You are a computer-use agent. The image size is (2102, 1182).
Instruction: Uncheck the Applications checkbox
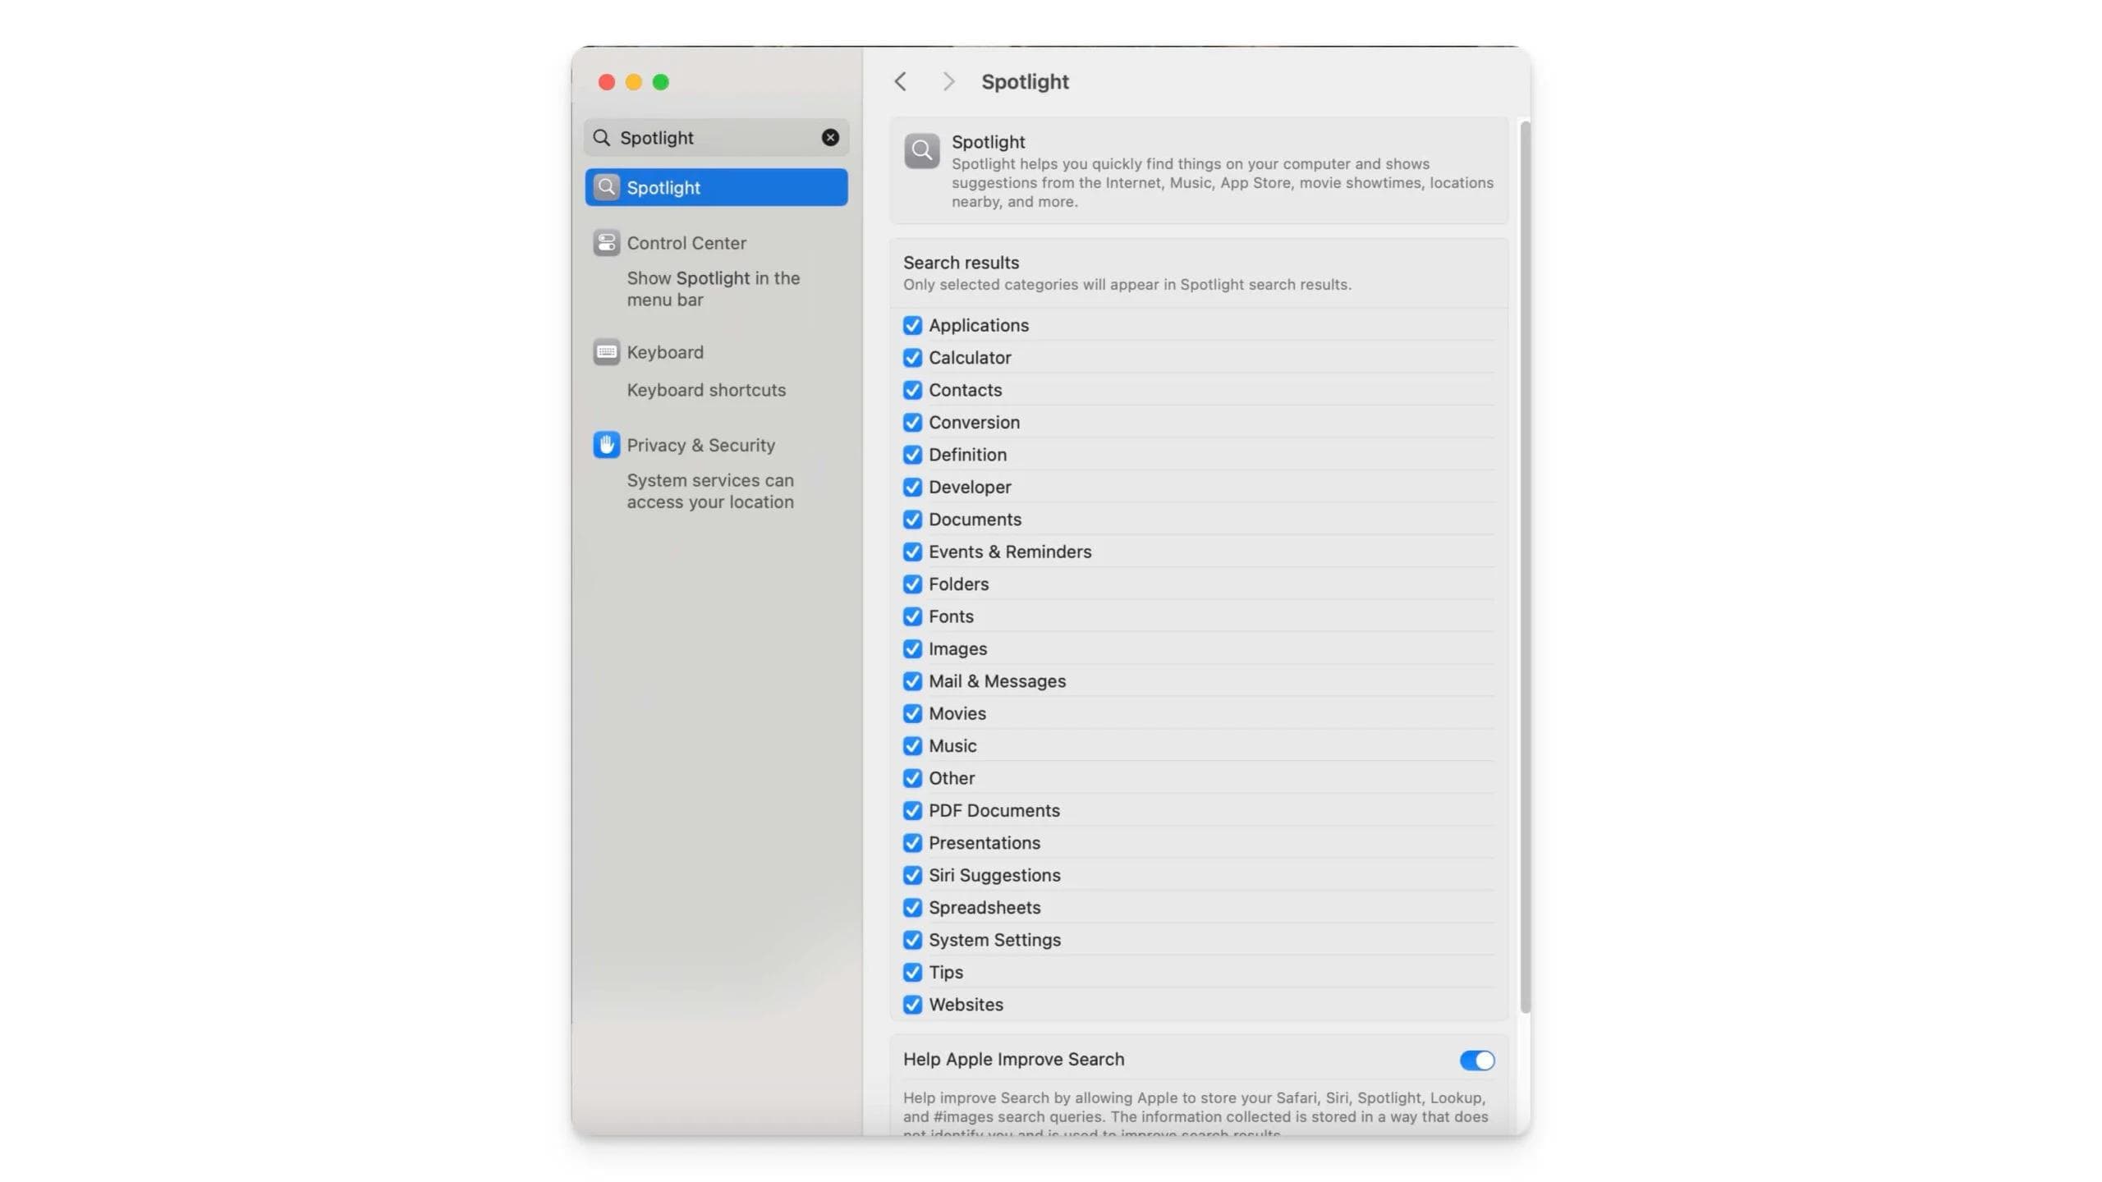coord(912,325)
